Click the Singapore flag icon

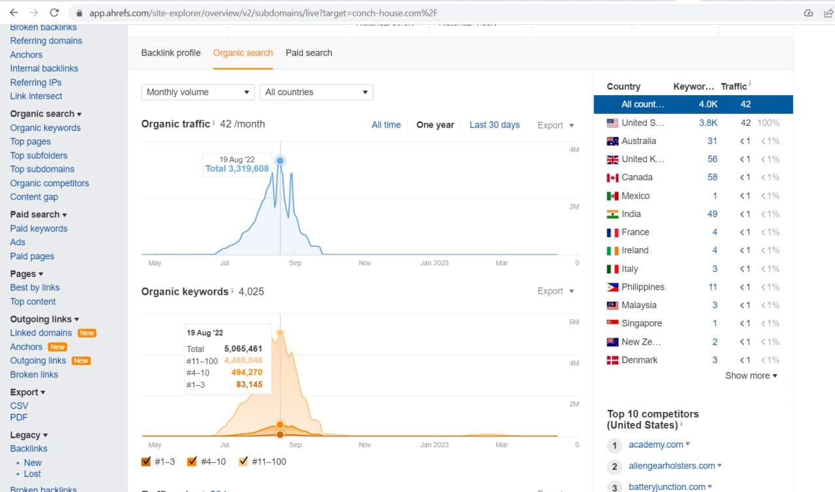click(x=613, y=323)
